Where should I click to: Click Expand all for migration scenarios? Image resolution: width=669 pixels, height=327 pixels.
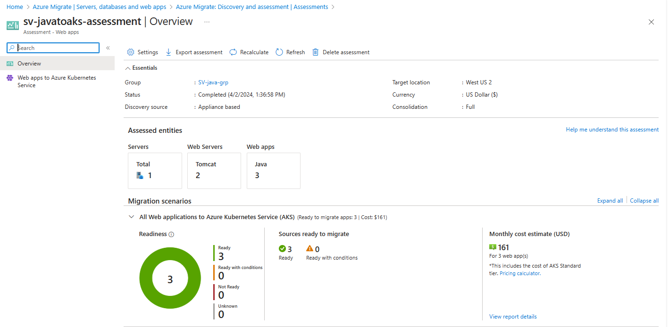610,200
